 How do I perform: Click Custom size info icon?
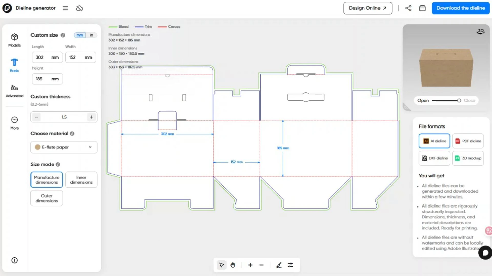63,35
